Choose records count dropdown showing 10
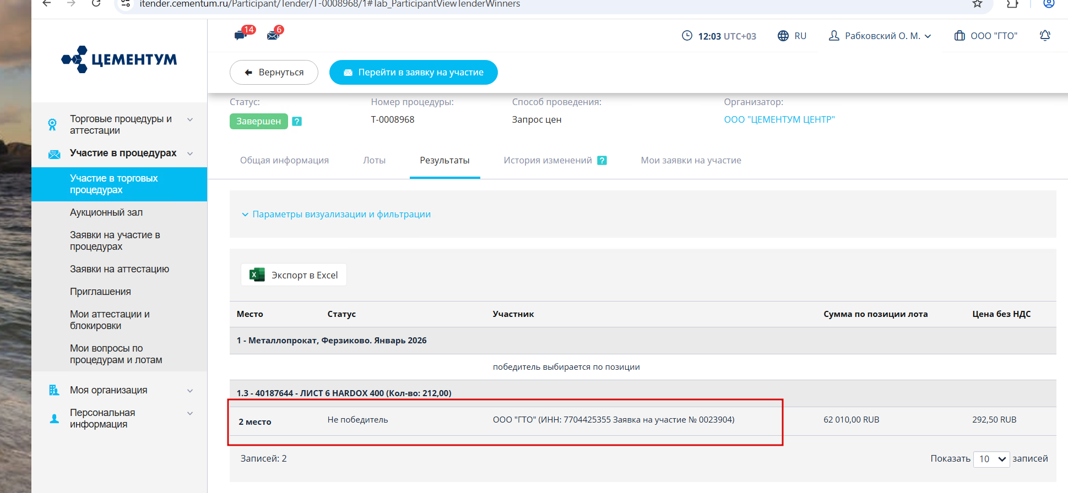 (x=991, y=459)
